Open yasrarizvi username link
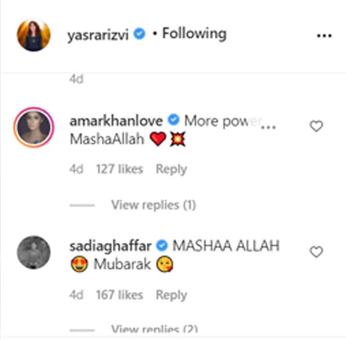The image size is (346, 340). coord(98,35)
